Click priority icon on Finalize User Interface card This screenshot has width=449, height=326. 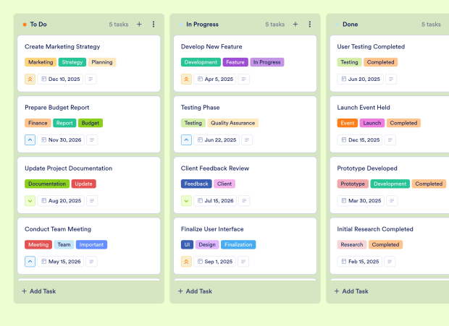(x=187, y=262)
